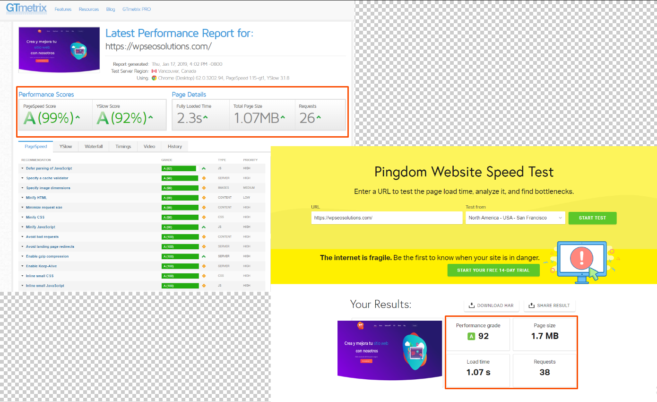Click the report URL https://wpseosolutions.com/

(x=158, y=46)
